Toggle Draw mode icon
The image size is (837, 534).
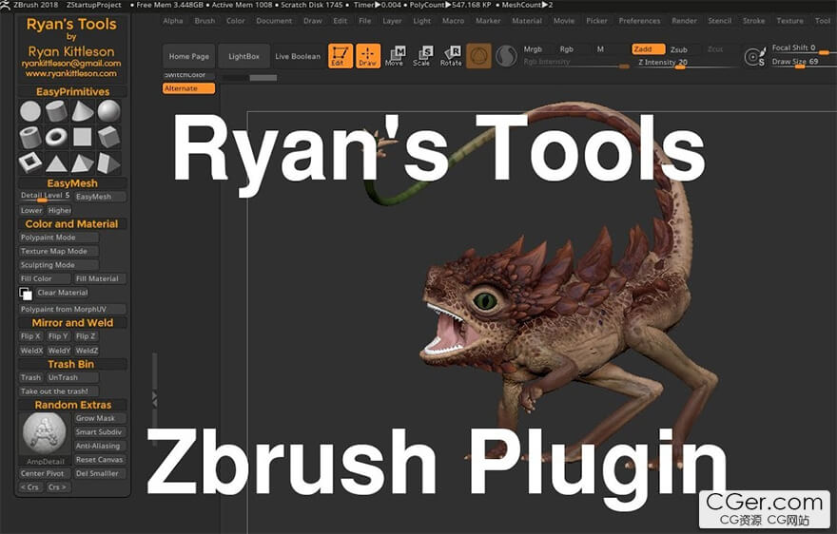pyautogui.click(x=368, y=56)
